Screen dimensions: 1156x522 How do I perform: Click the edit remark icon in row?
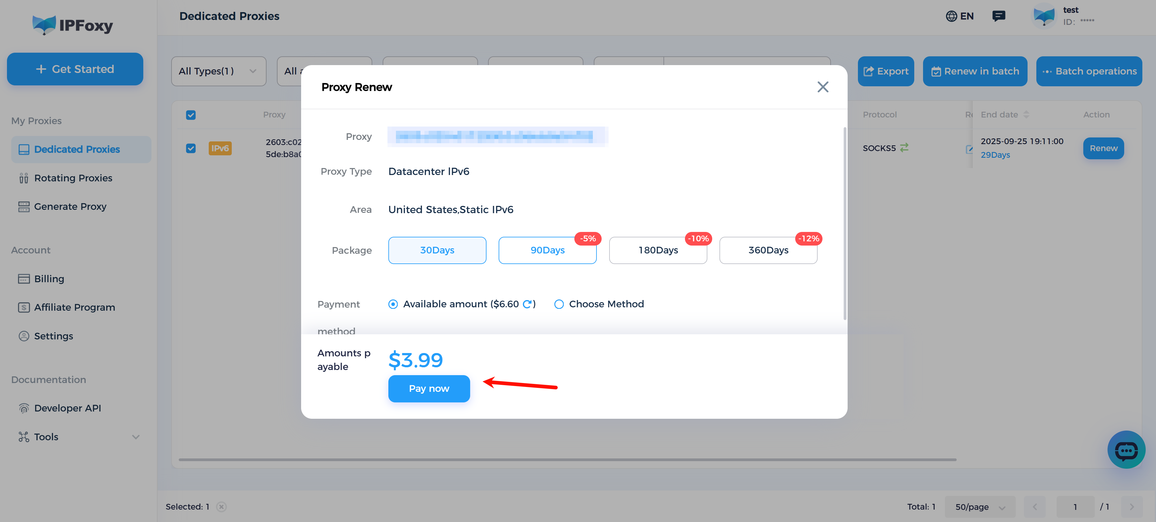(x=969, y=149)
